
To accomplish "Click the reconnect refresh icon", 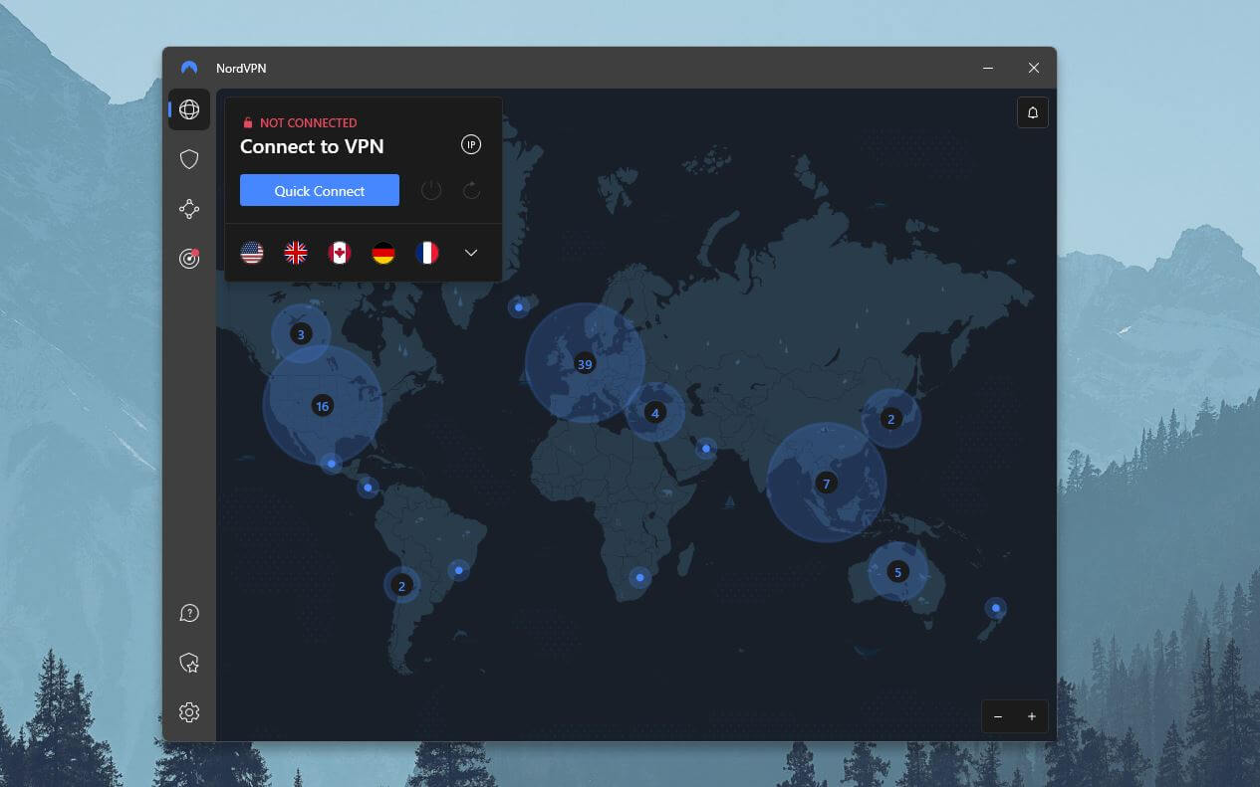I will point(472,190).
